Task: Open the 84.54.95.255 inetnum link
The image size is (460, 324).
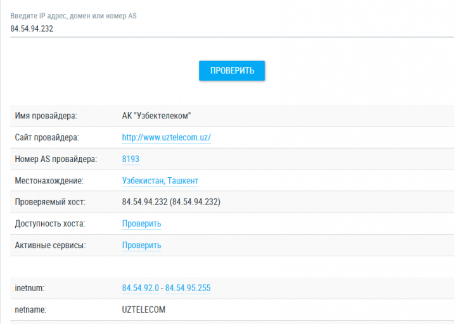Action: [188, 288]
